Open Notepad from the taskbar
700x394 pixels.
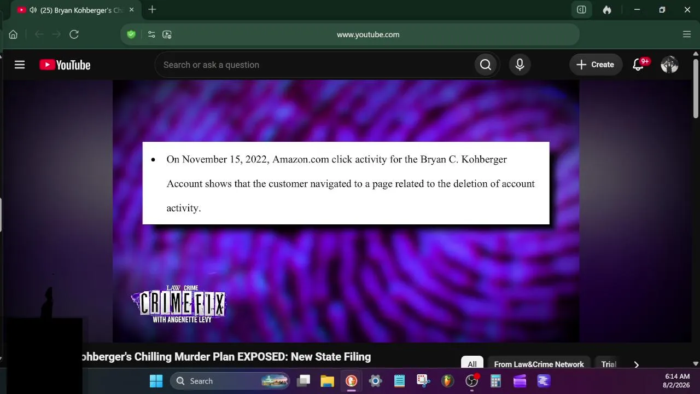(399, 381)
